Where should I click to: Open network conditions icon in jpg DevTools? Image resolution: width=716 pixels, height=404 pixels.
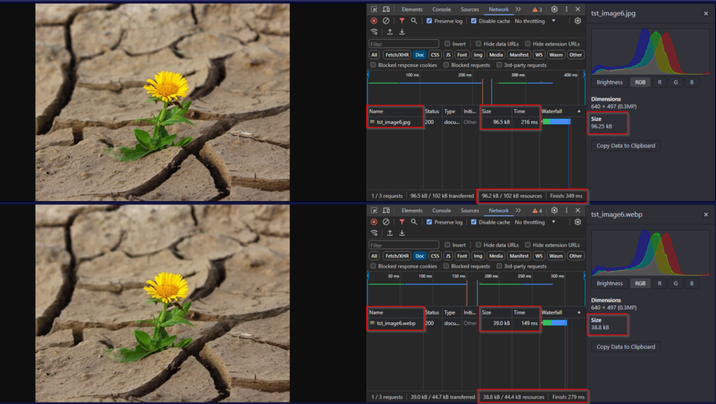click(374, 32)
